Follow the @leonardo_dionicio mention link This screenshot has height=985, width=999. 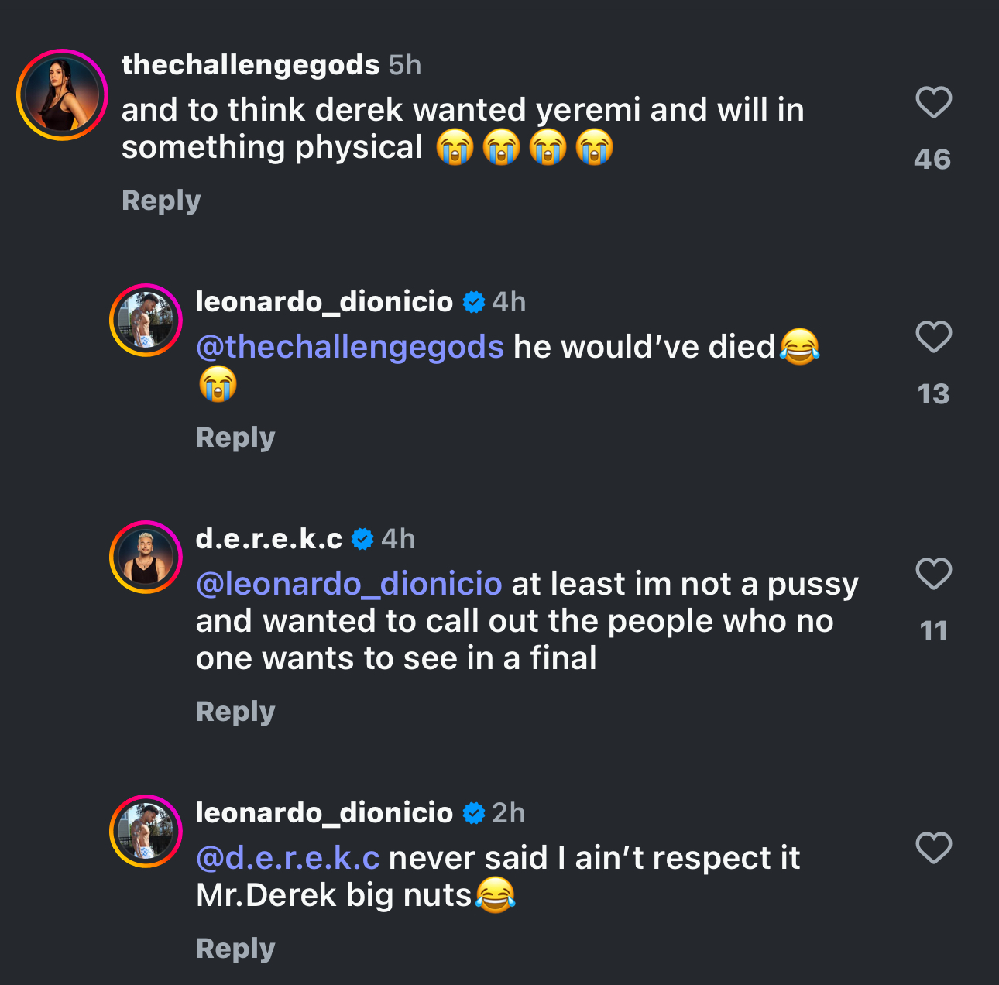349,584
